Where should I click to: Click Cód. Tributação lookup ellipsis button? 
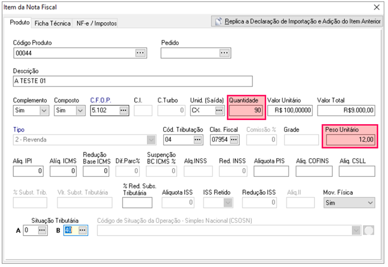197,140
